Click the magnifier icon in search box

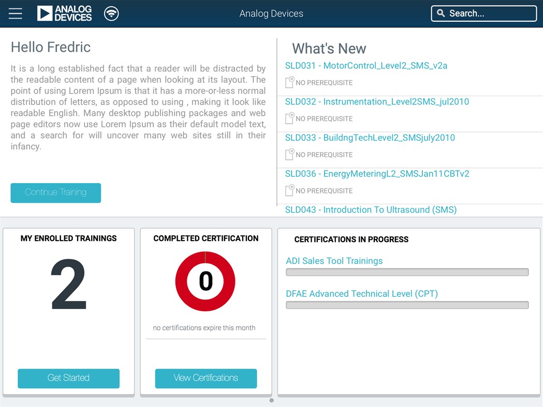pos(441,13)
